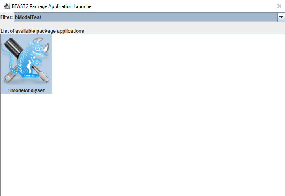Close the Package Application Launcher window
Viewport: 285px width, 196px height.
point(279,6)
